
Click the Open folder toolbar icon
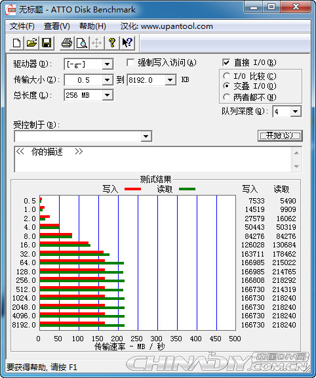(31, 43)
